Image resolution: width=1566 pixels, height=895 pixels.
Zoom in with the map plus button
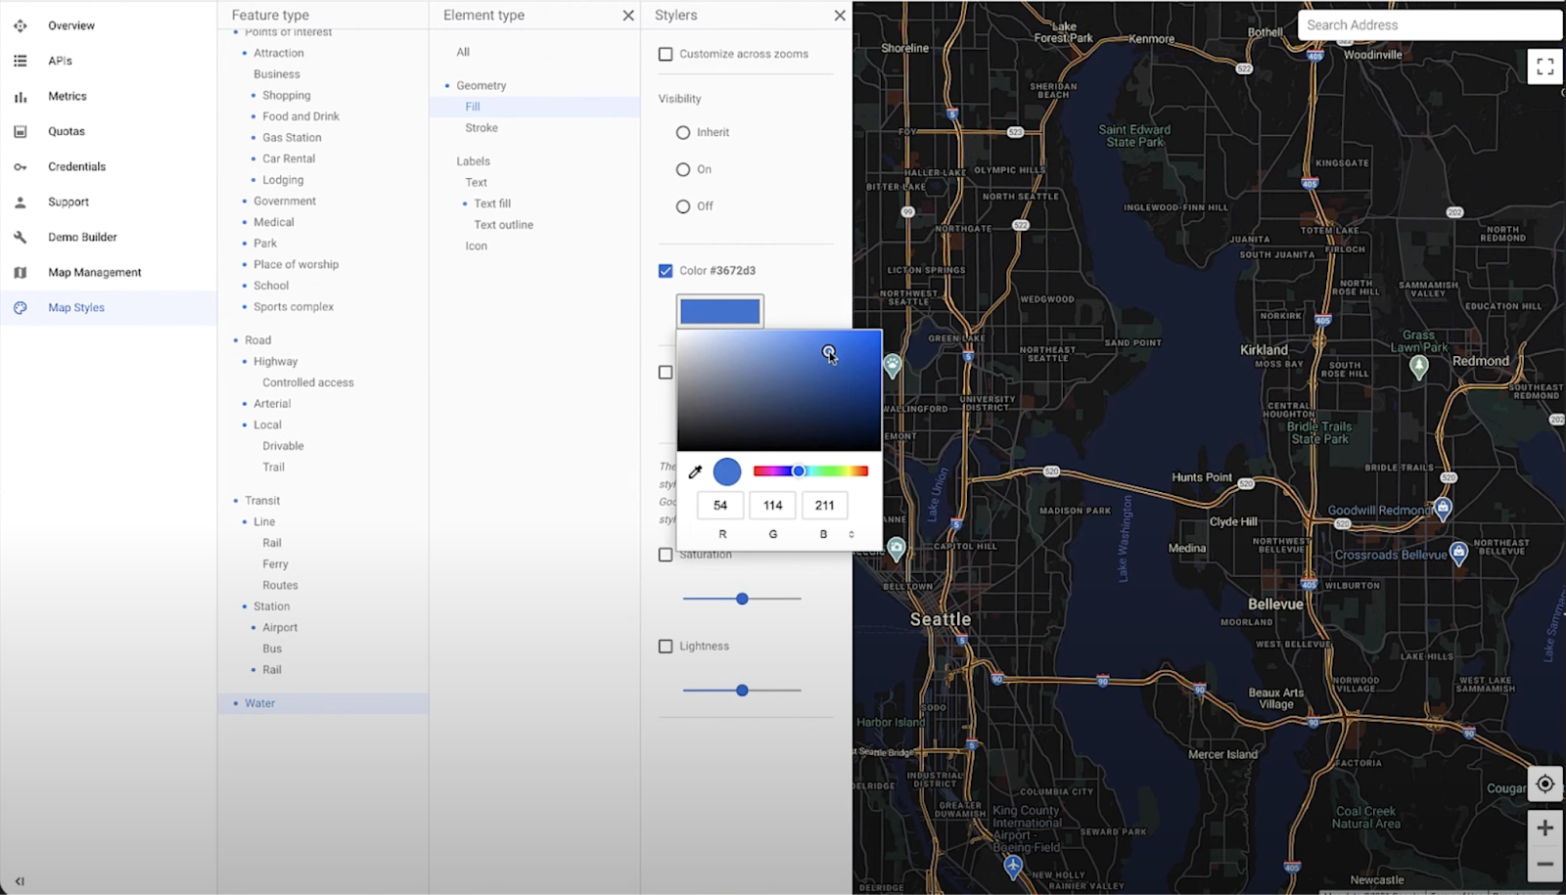[1544, 828]
